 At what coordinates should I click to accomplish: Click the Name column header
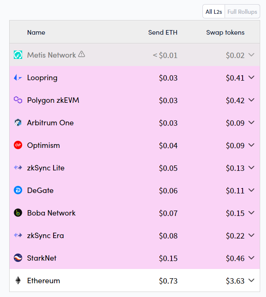pos(36,32)
